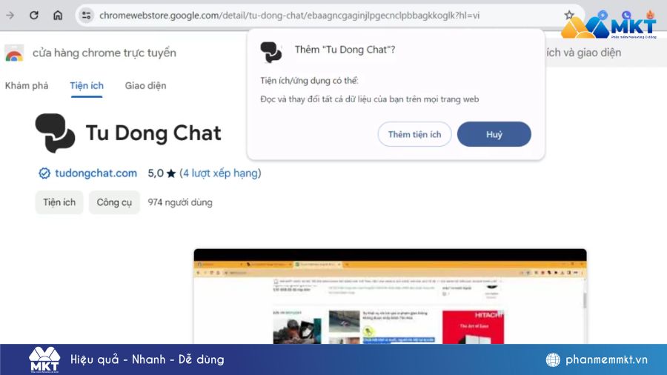Click the Tiện ích category chip

pos(59,202)
